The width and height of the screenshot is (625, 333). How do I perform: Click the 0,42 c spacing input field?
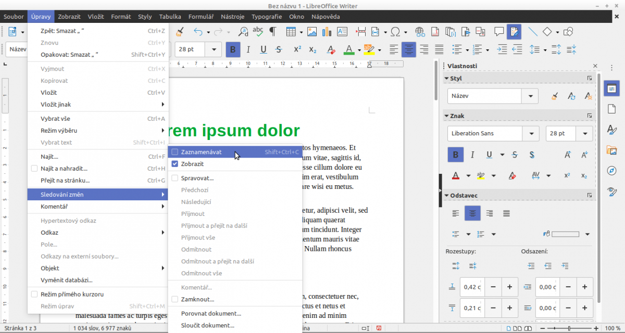472,287
